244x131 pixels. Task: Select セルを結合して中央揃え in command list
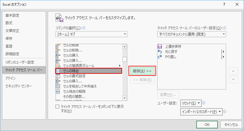click(89, 86)
